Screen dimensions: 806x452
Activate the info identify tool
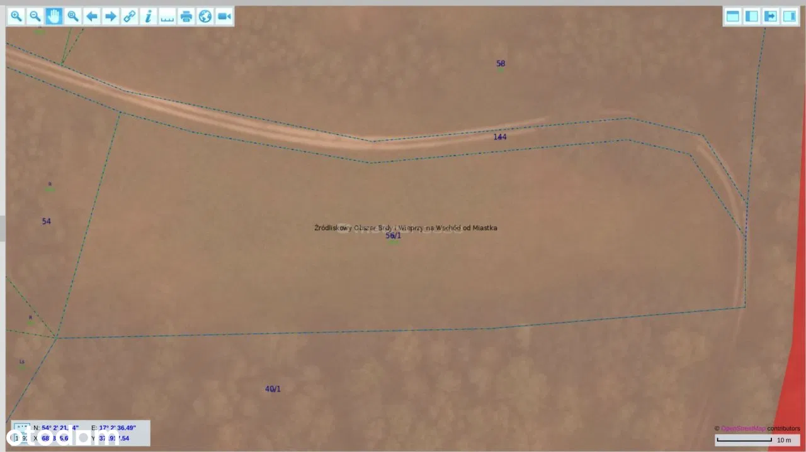click(x=149, y=16)
